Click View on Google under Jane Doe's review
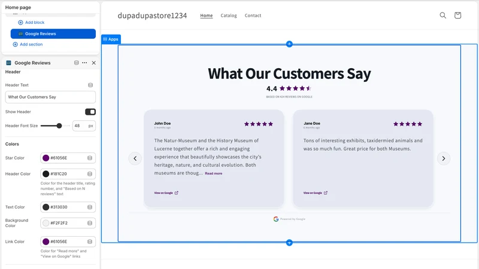479x269 pixels. pos(313,192)
